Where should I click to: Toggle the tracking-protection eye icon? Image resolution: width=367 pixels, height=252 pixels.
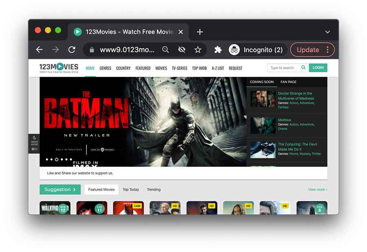point(182,50)
